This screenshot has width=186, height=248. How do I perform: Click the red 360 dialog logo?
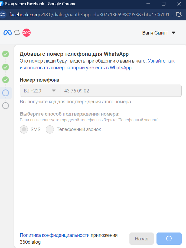(x=27, y=33)
